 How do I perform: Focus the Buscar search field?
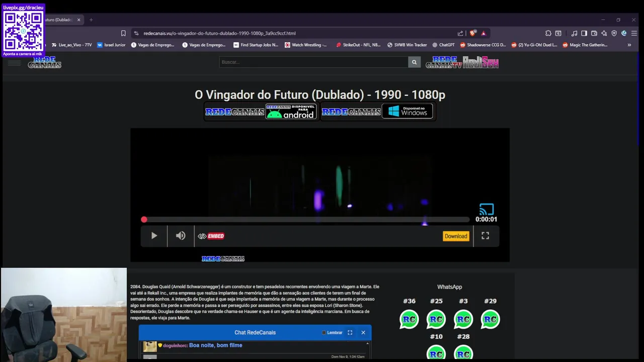pyautogui.click(x=313, y=62)
